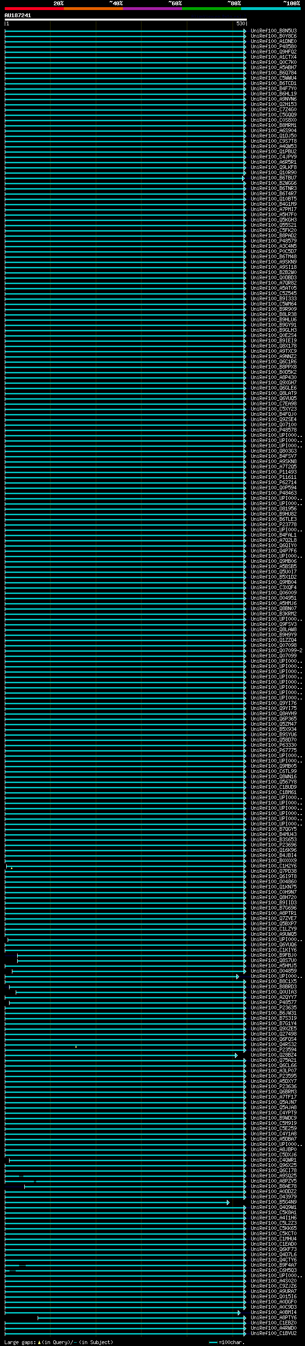
Task: Select the label UniRef100_Q4Q9W1
Action: (274, 1208)
